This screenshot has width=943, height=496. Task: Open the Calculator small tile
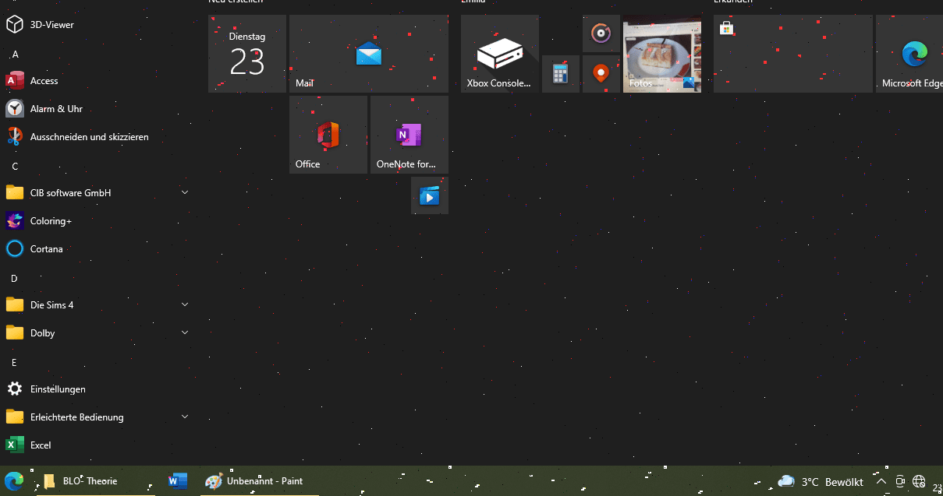561,74
